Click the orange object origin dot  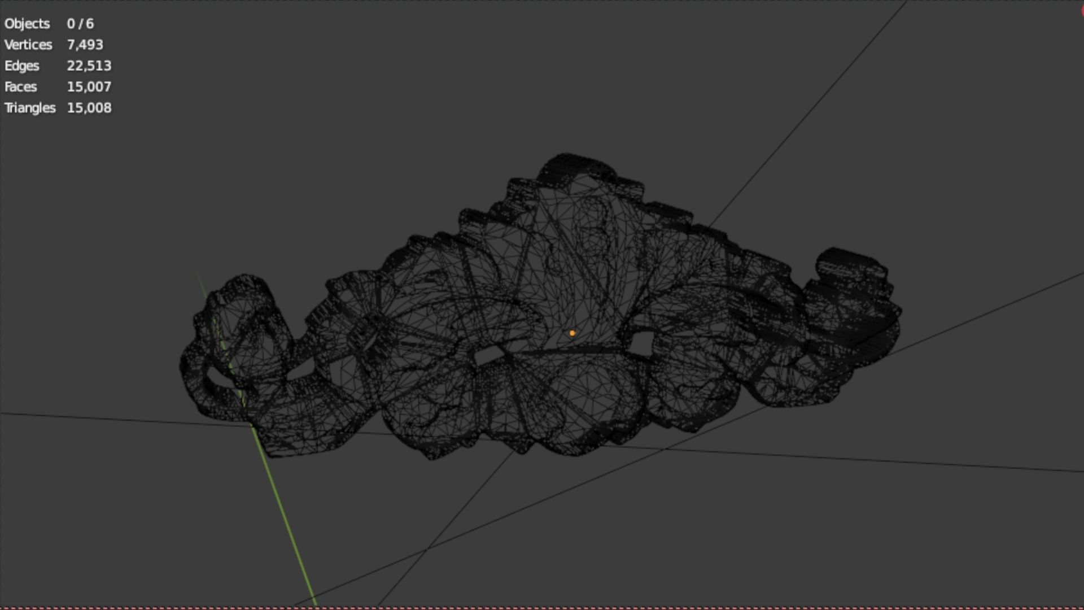[572, 333]
